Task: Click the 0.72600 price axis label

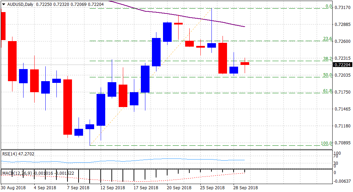Action: (x=343, y=41)
